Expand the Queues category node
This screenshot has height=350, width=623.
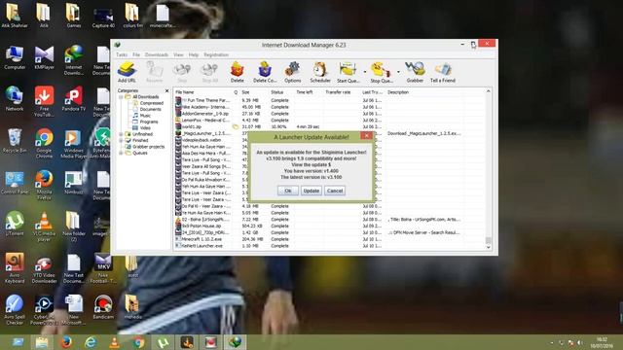coord(121,153)
